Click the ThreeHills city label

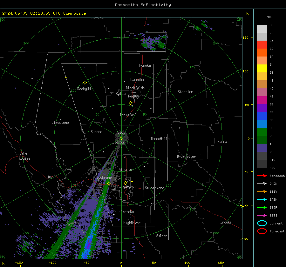[160, 139]
